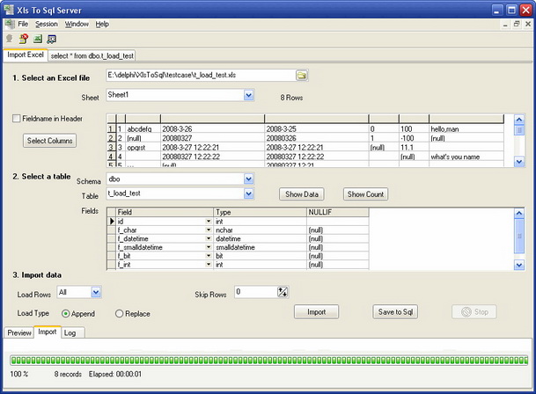
Task: Click the application icon in the menu bar
Action: coord(9,24)
